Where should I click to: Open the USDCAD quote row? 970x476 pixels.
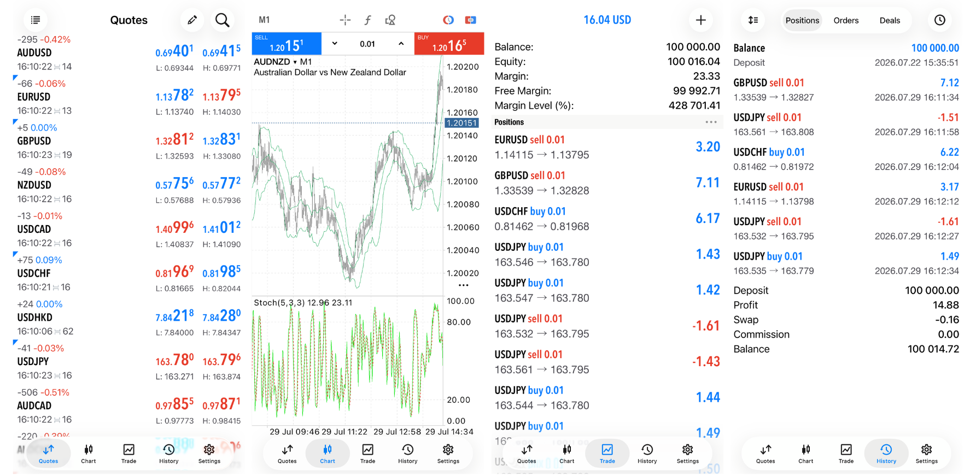point(129,230)
